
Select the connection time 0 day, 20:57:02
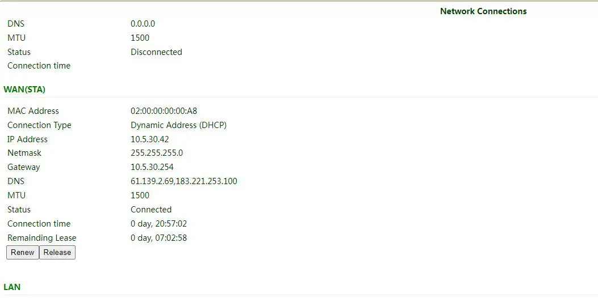158,224
